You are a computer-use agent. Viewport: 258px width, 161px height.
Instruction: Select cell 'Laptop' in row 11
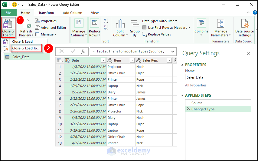point(121,130)
